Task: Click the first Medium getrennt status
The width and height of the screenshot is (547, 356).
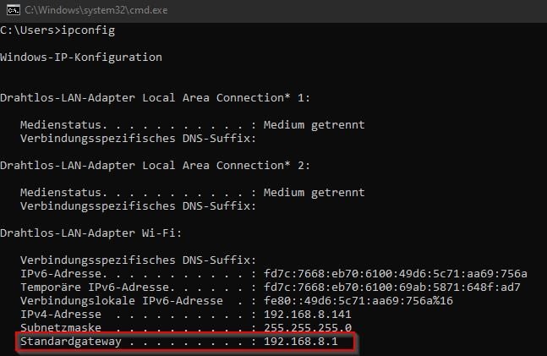Action: 314,124
